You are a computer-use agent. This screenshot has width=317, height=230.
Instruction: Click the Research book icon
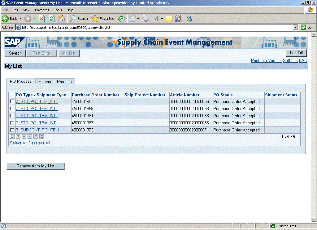(x=179, y=19)
